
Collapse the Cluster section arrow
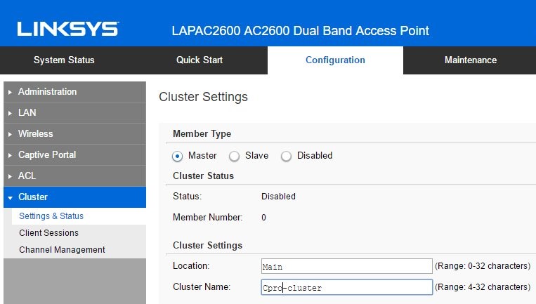click(x=10, y=198)
